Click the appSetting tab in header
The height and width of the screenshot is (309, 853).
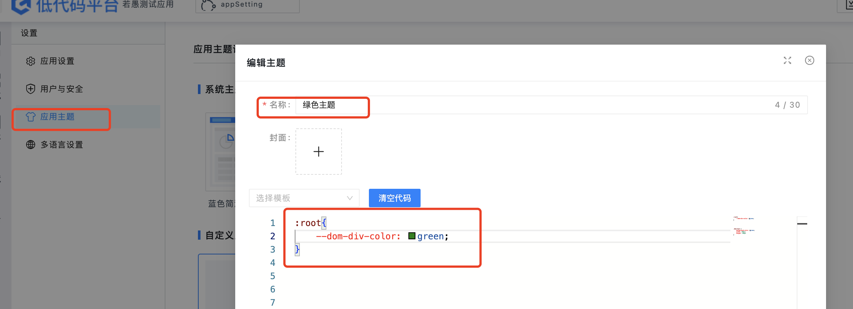pyautogui.click(x=247, y=5)
